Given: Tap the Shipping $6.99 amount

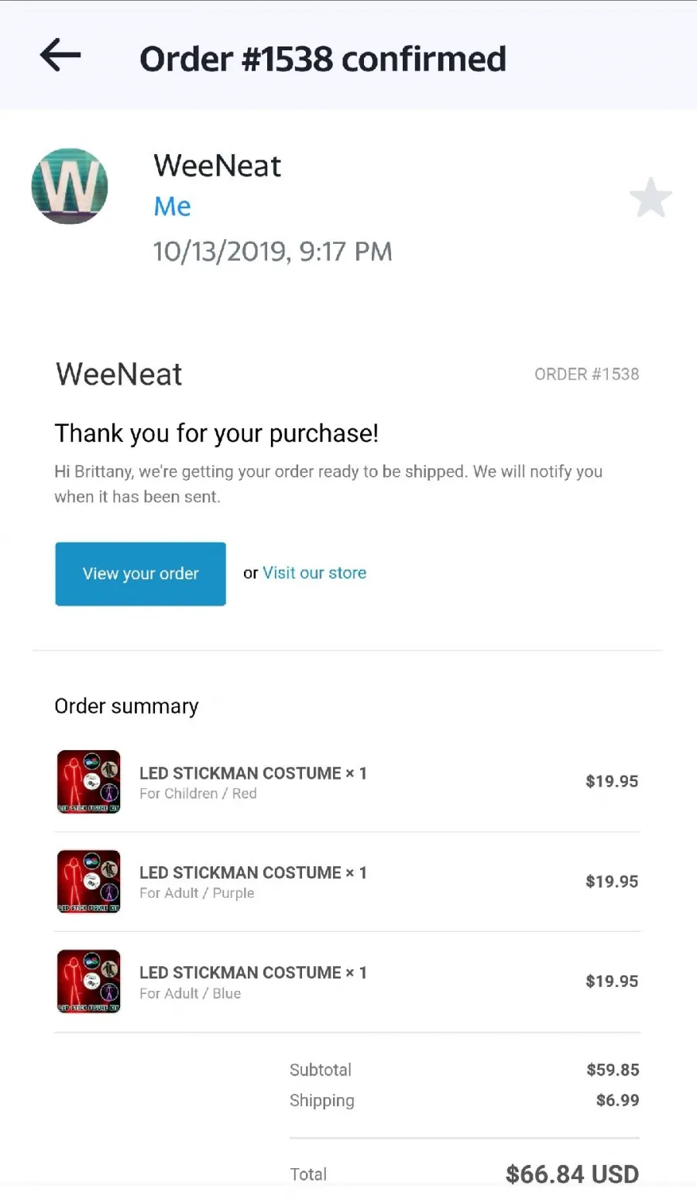Looking at the screenshot, I should click(x=618, y=1100).
